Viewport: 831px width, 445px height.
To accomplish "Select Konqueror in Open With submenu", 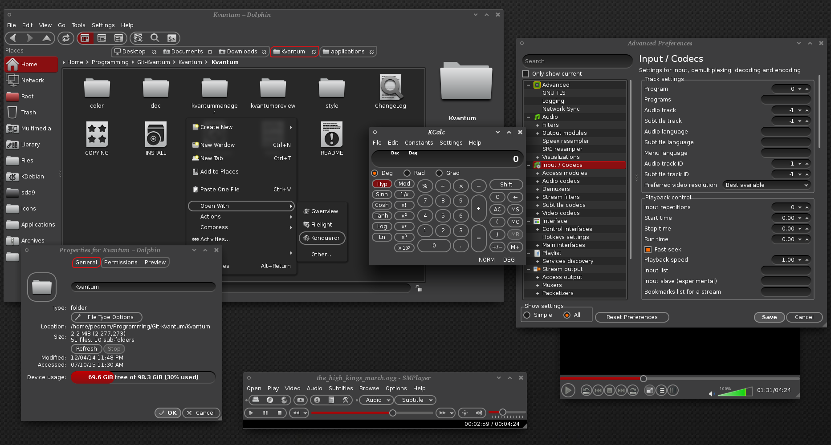I will coord(322,238).
